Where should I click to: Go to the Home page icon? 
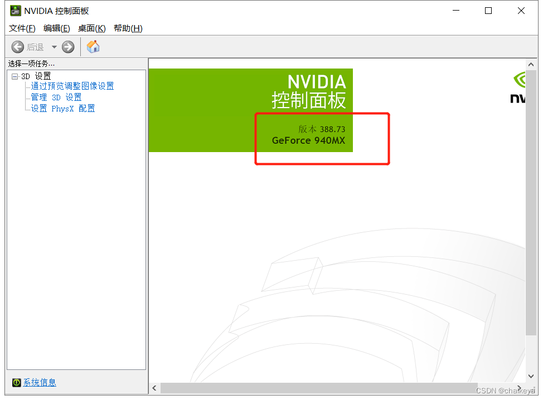pyautogui.click(x=93, y=46)
